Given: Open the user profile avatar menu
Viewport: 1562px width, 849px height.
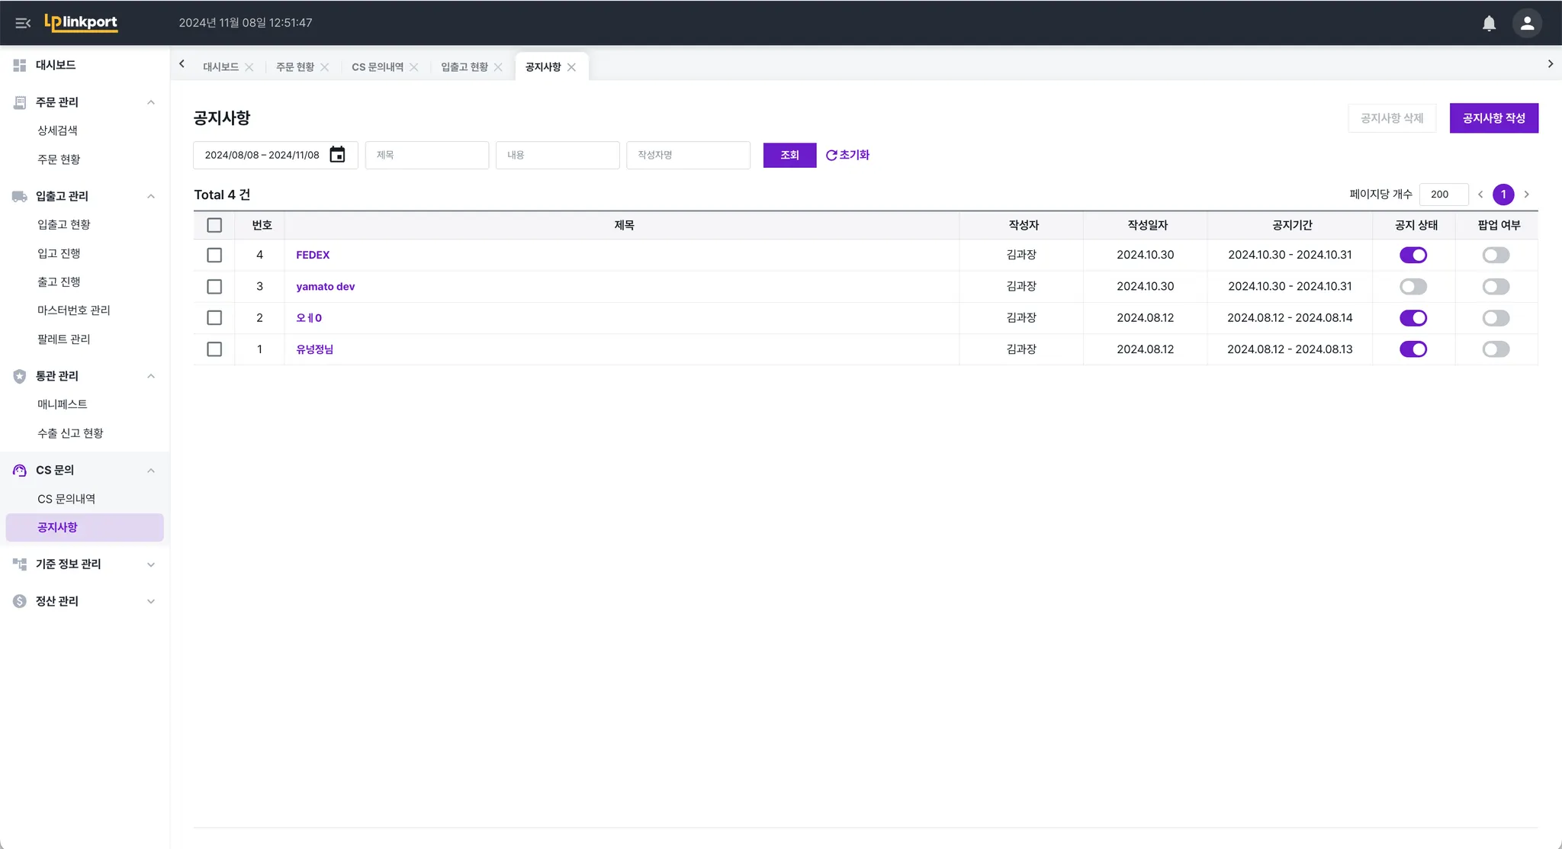Looking at the screenshot, I should click(1527, 23).
